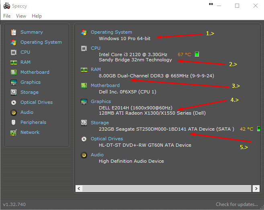
Task: Click the 42 °C storage temperature value
Action: coord(246,129)
